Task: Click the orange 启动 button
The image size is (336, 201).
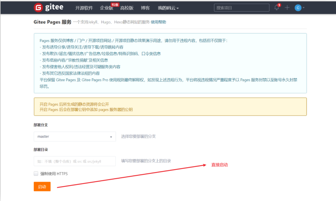Action: coord(42,187)
